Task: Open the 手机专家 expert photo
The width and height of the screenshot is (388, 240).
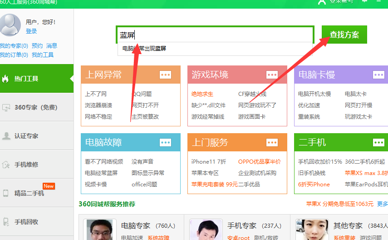Action: [206, 230]
